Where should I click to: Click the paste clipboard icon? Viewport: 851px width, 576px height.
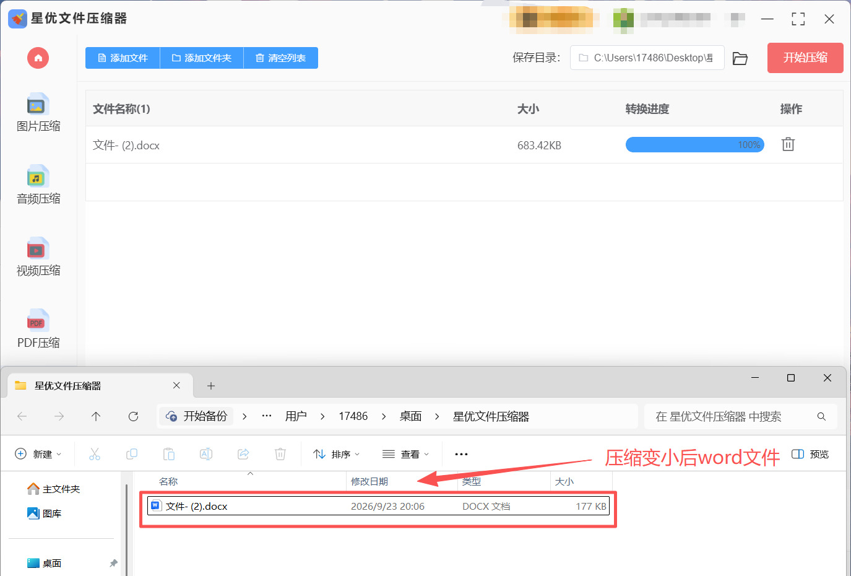pyautogui.click(x=169, y=454)
